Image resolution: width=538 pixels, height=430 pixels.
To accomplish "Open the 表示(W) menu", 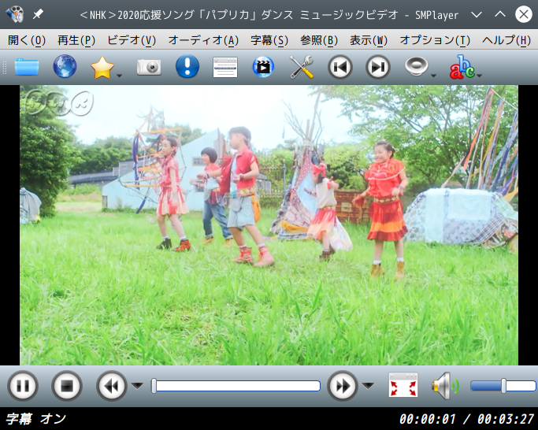I will pos(369,40).
